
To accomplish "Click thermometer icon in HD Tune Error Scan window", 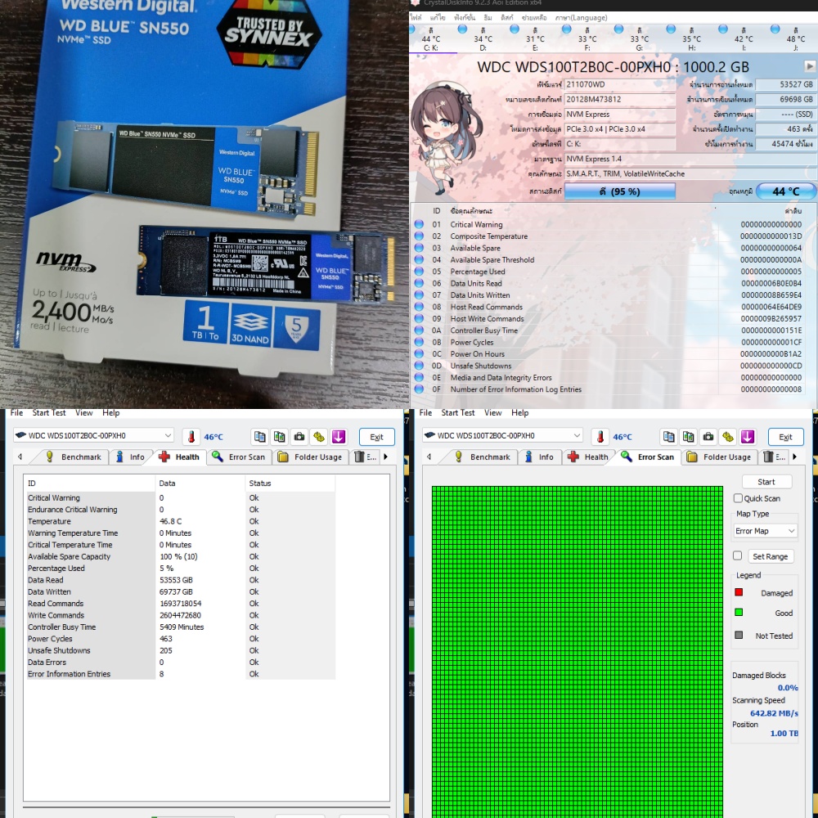I will 600,437.
